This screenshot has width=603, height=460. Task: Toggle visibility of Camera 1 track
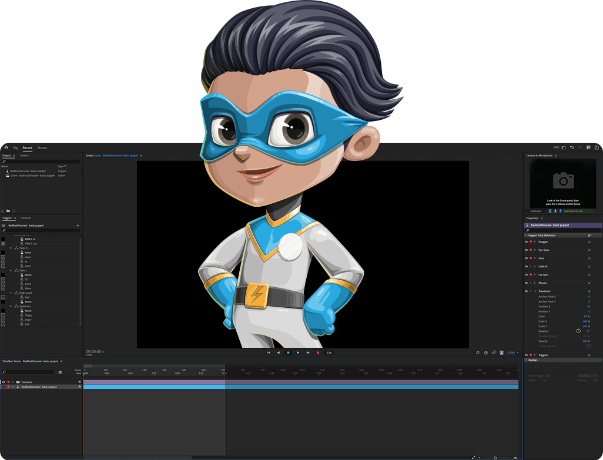click(3, 382)
